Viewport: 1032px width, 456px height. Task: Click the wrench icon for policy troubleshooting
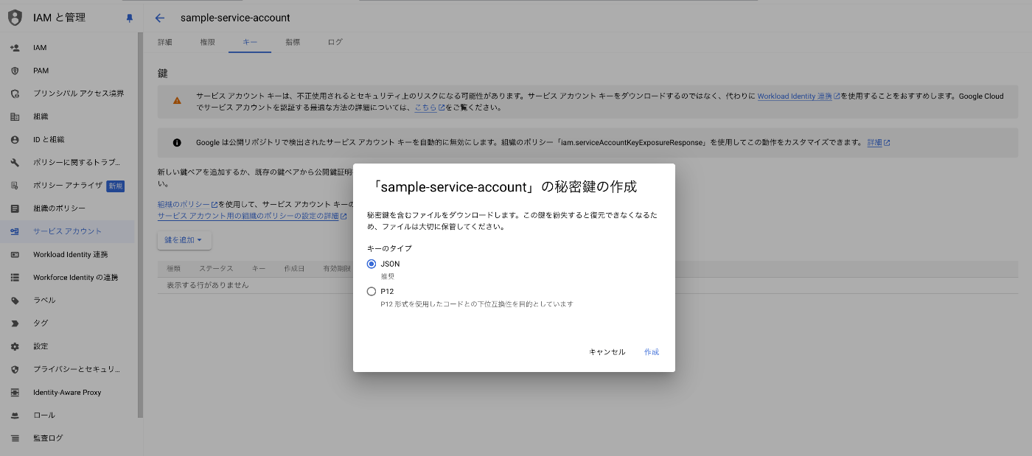[15, 162]
